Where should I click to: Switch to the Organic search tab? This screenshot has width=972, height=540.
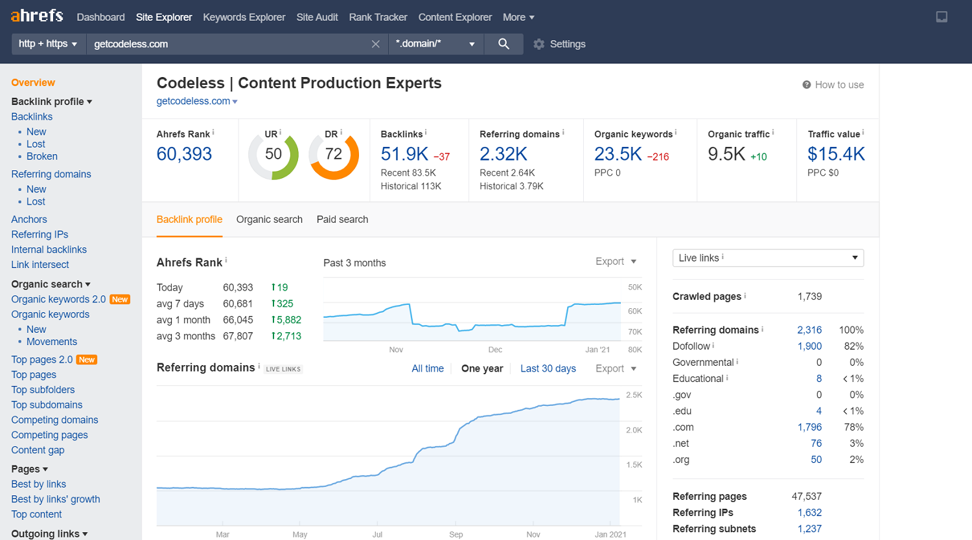point(269,219)
